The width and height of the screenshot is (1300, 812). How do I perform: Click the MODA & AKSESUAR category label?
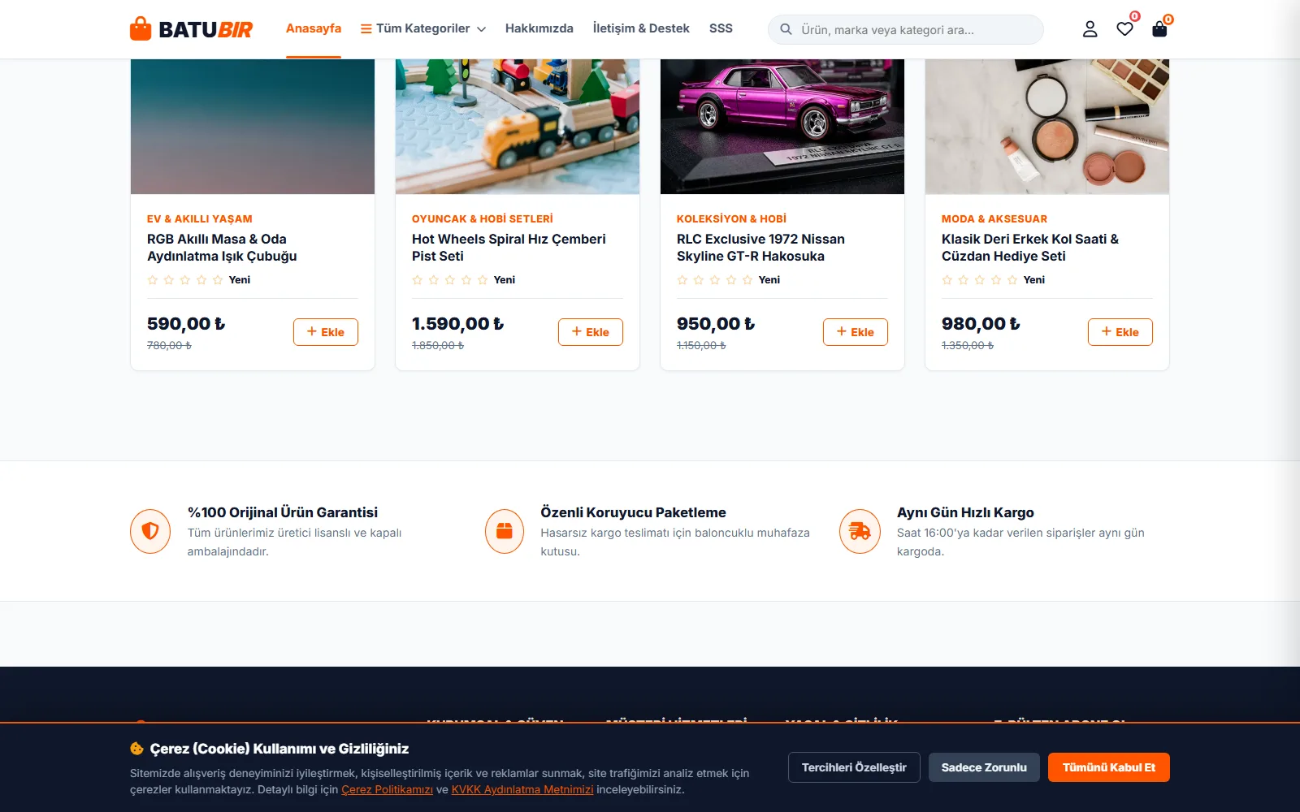pyautogui.click(x=994, y=219)
